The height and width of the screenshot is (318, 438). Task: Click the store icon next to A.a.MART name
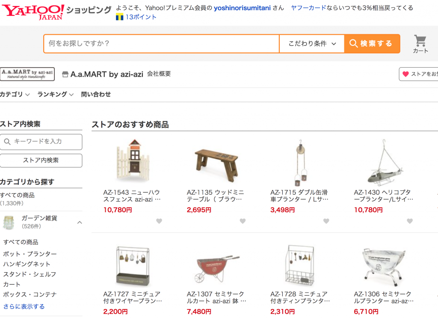(65, 74)
